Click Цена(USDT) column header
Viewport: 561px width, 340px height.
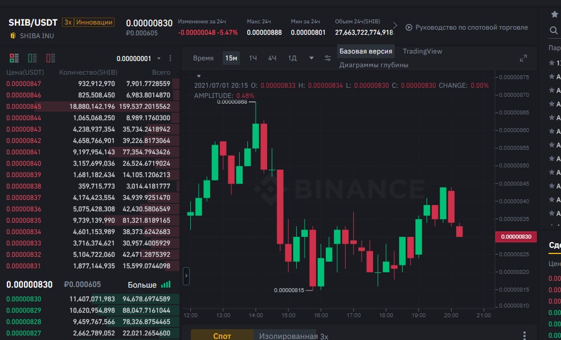(x=25, y=72)
